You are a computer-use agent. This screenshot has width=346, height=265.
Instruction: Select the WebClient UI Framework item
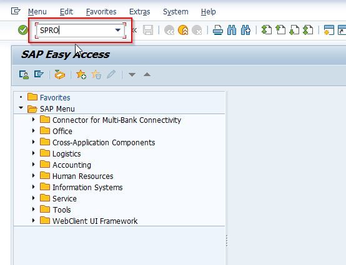pyautogui.click(x=95, y=221)
